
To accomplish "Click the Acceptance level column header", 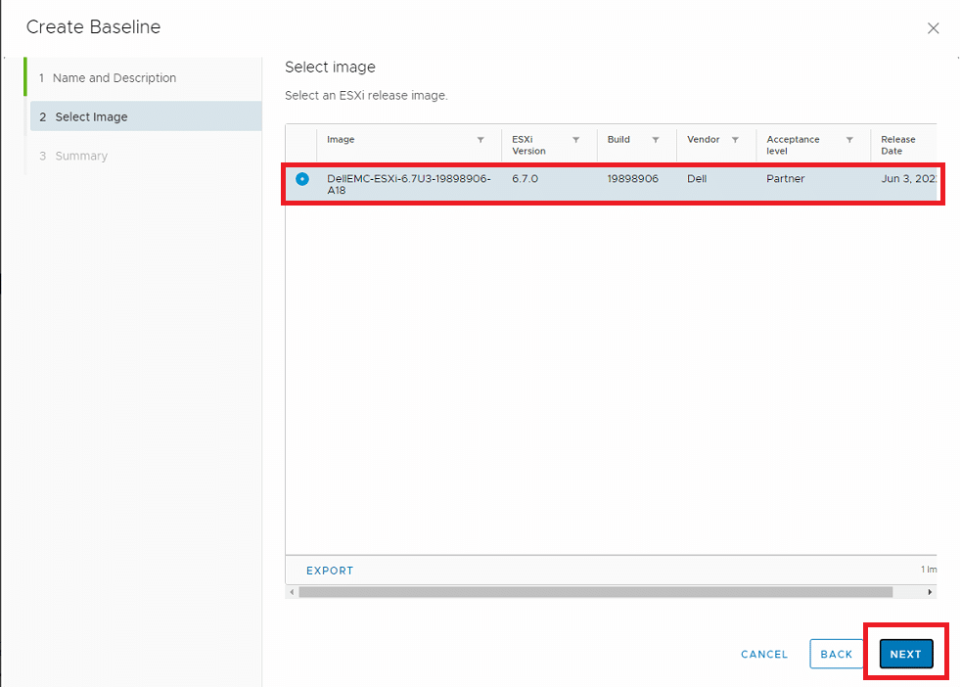I will click(x=793, y=145).
